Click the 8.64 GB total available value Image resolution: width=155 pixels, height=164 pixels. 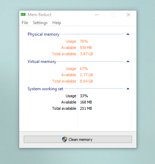tap(86, 81)
